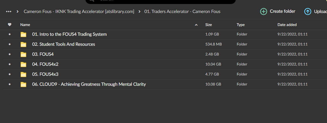This screenshot has height=123, width=327.
Task: Click the 04. FOUS4x2 folder icon
Action: (x=23, y=64)
